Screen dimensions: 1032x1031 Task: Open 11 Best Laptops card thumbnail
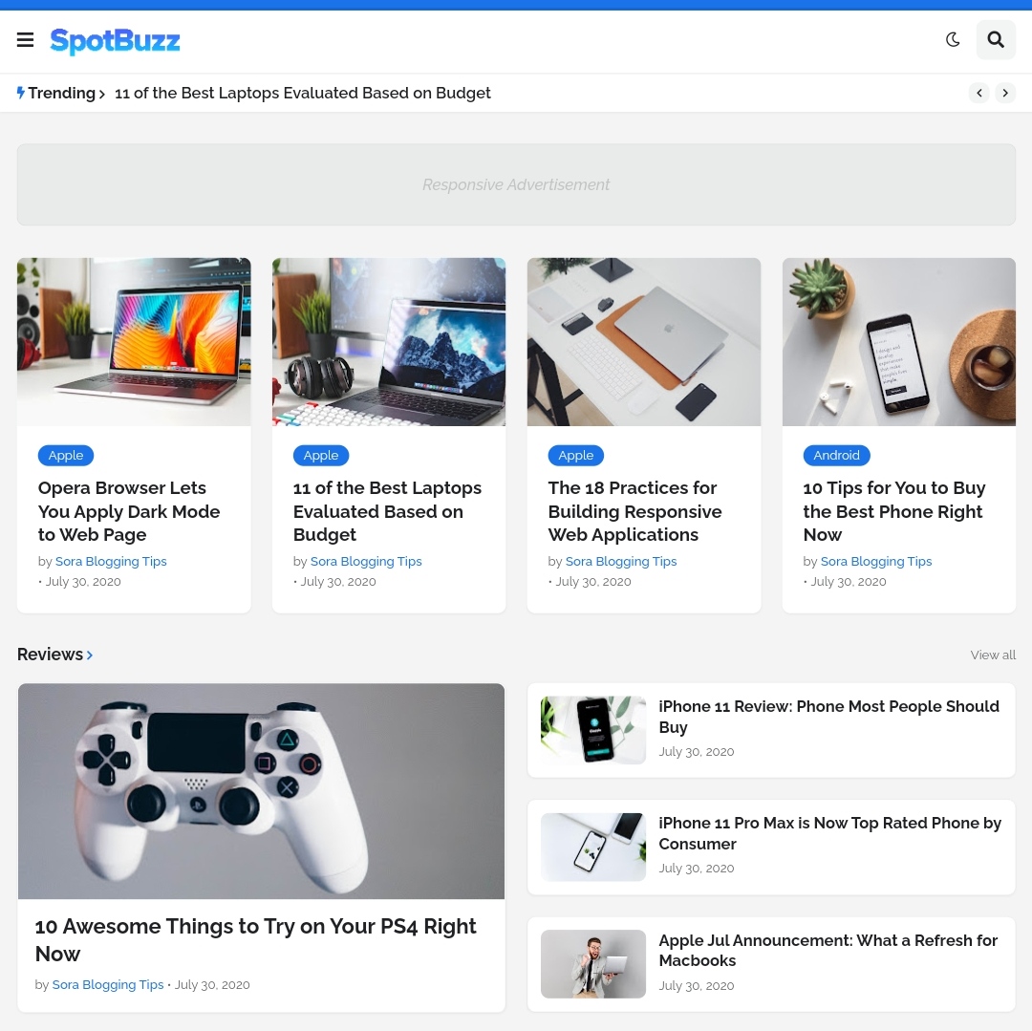(389, 341)
